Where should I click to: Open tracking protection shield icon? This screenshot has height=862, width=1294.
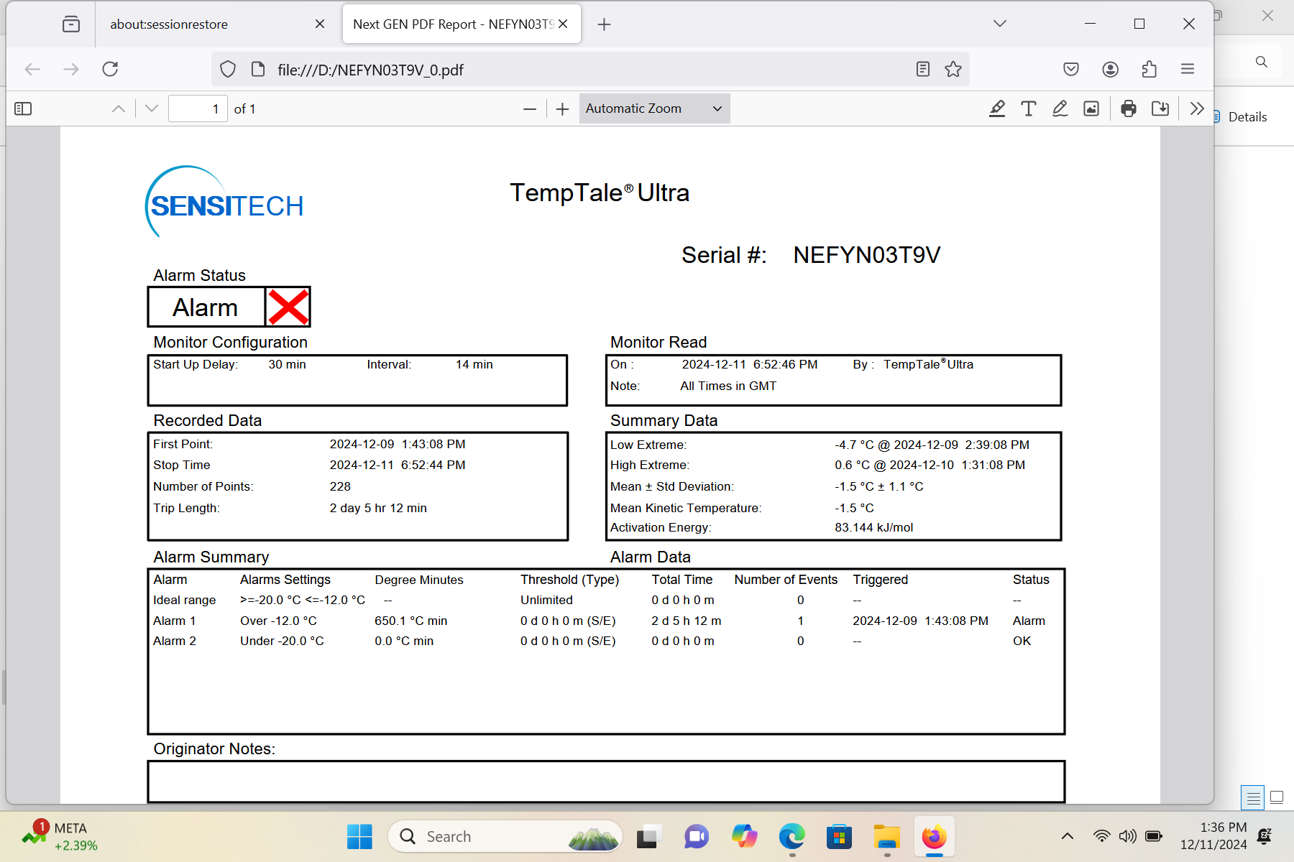click(228, 69)
